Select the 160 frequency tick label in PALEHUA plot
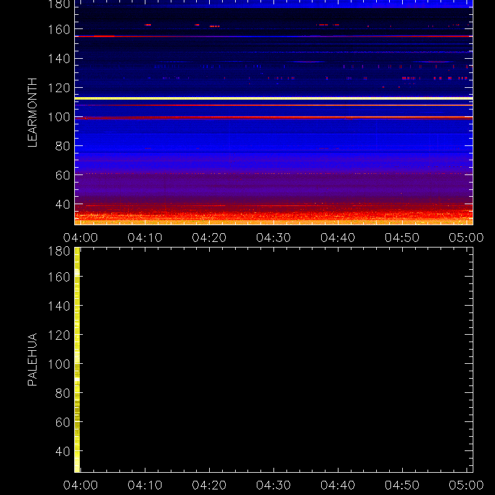This screenshot has height=495, width=495. click(59, 277)
